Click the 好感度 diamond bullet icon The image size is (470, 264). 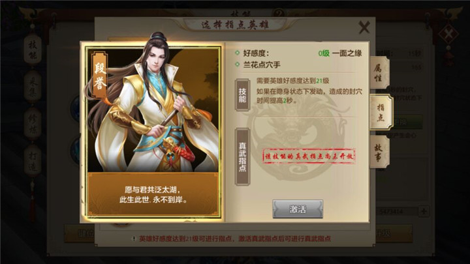pyautogui.click(x=238, y=53)
